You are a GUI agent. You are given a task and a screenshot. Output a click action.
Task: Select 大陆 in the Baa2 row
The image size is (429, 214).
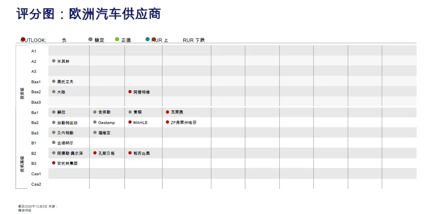click(61, 92)
